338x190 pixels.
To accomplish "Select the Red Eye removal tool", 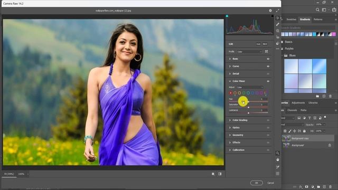I will point(278,37).
